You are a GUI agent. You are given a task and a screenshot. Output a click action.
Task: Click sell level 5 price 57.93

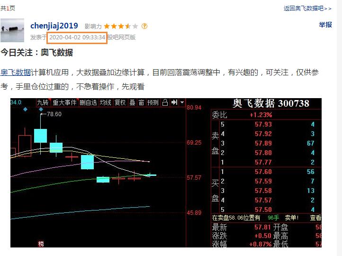[263, 124]
